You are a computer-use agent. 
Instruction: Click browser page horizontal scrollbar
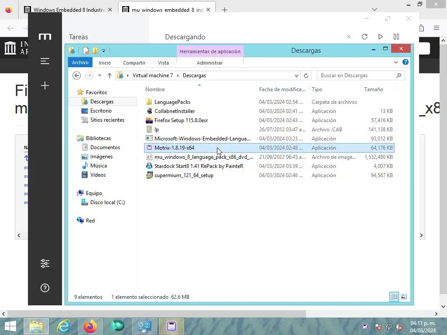click(x=156, y=314)
